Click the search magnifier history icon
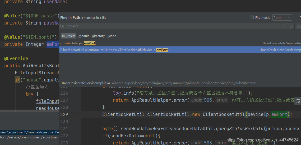 (x=62, y=26)
